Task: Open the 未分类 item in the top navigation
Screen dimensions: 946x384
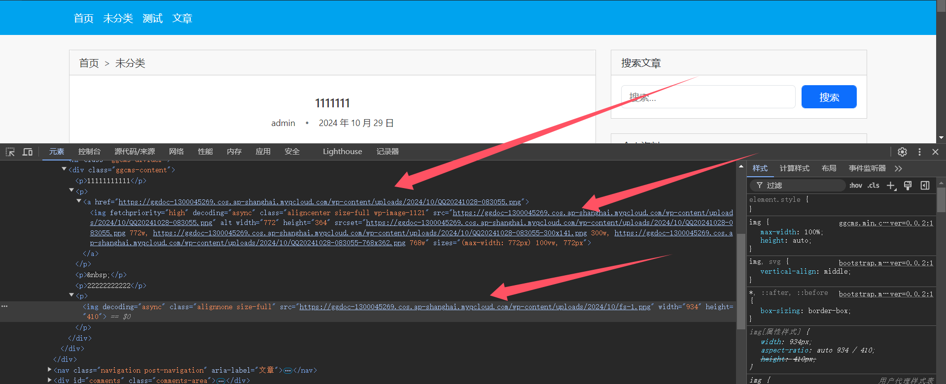Action: pyautogui.click(x=118, y=18)
